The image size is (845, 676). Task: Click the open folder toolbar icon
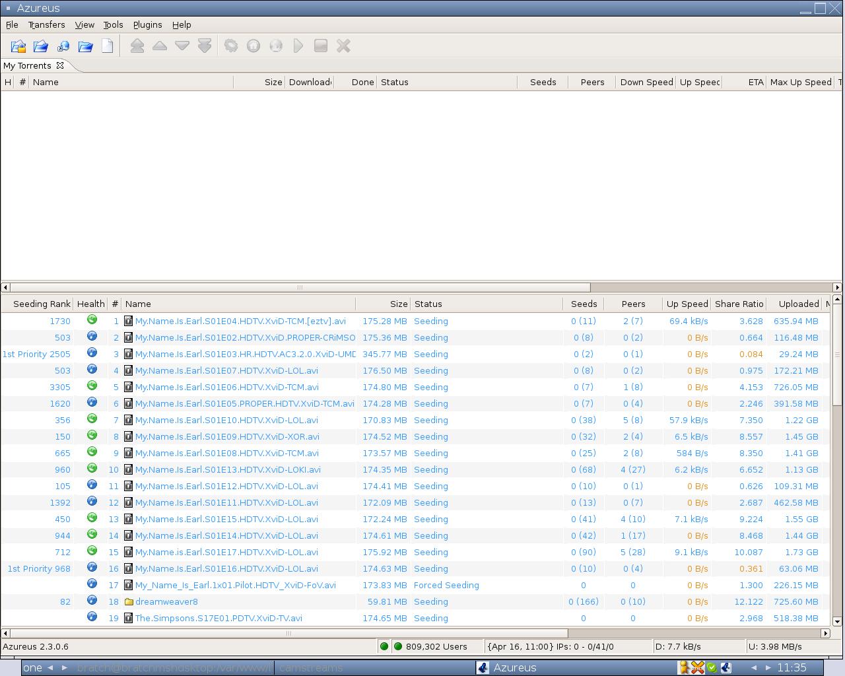[x=86, y=46]
